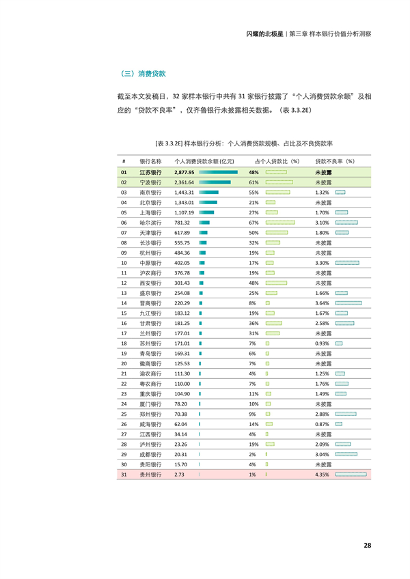Select bank name 上海银行
The height and width of the screenshot is (579, 410).
tap(150, 213)
